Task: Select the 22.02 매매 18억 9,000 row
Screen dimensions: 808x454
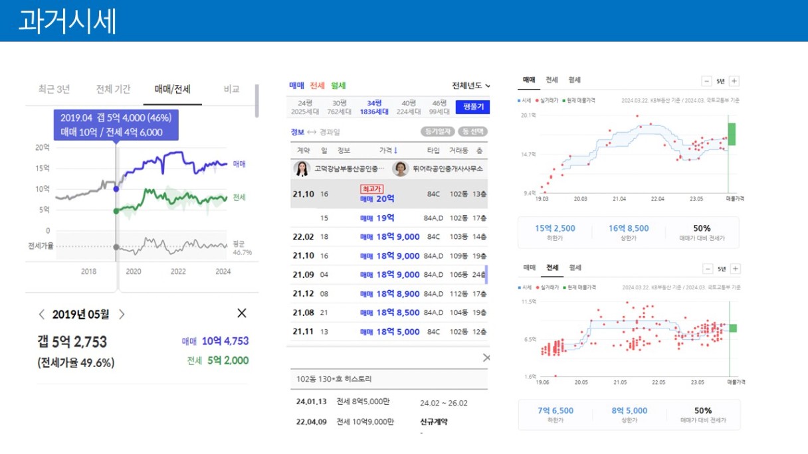Action: click(x=389, y=237)
